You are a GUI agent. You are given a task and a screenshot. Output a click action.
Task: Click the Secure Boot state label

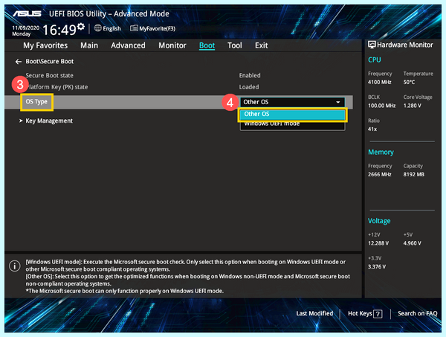[x=50, y=75]
